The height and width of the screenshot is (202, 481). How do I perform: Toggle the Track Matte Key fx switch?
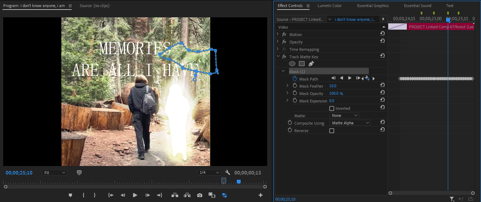(x=284, y=57)
